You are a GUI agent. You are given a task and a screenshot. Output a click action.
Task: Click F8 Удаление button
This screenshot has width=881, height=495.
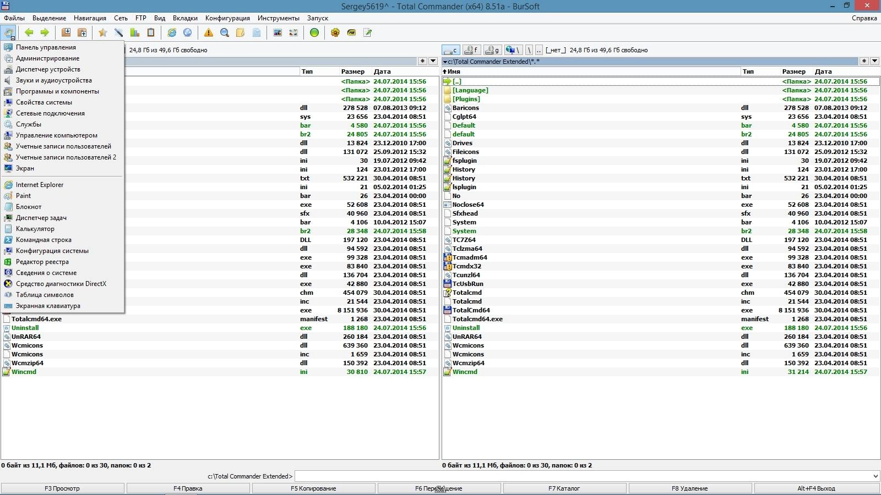click(690, 488)
